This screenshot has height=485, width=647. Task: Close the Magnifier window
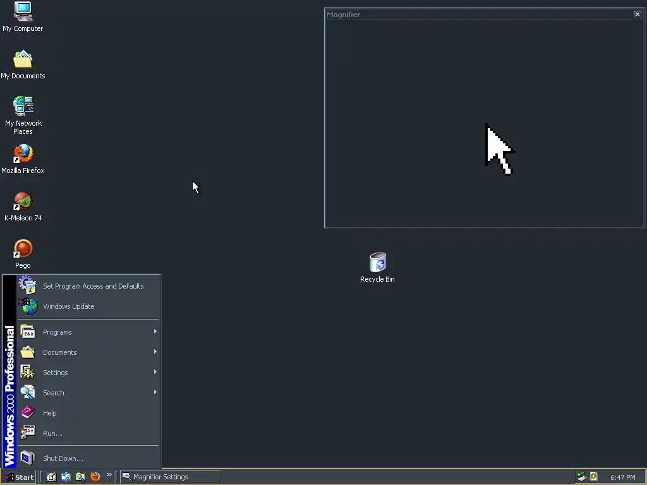click(x=637, y=14)
